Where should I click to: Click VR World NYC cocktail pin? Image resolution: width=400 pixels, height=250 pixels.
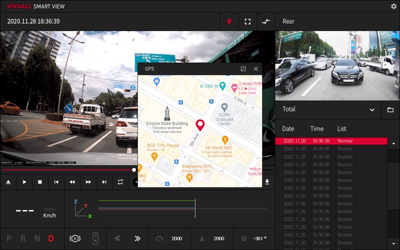pyautogui.click(x=224, y=140)
